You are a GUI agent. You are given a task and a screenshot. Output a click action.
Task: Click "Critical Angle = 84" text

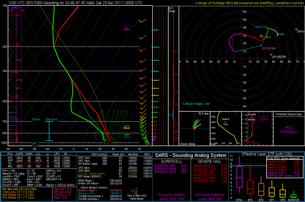click(x=196, y=104)
